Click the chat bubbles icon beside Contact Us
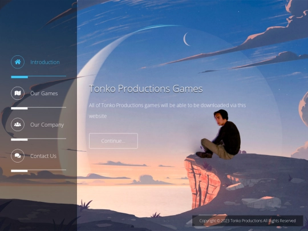Image resolution: width=308 pixels, height=231 pixels. coord(18,156)
